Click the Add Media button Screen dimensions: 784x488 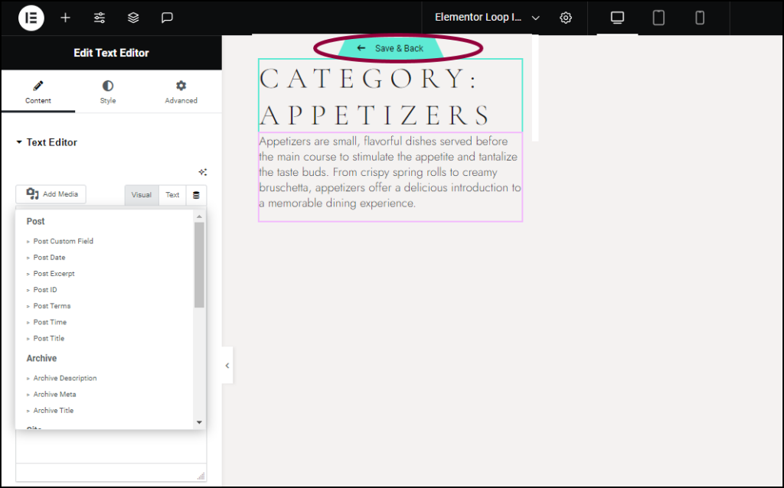[x=51, y=195]
